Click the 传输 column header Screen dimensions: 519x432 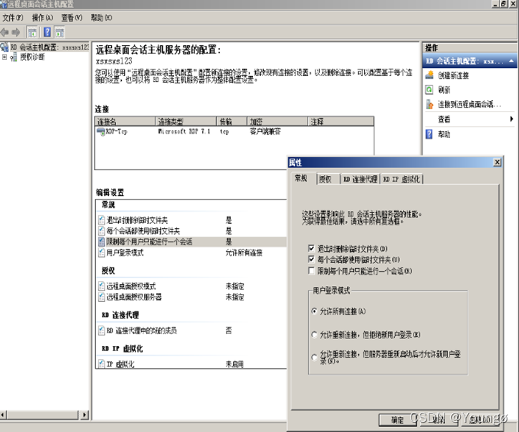(232, 122)
